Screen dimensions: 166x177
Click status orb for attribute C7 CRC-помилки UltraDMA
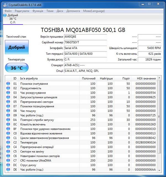[8, 160]
